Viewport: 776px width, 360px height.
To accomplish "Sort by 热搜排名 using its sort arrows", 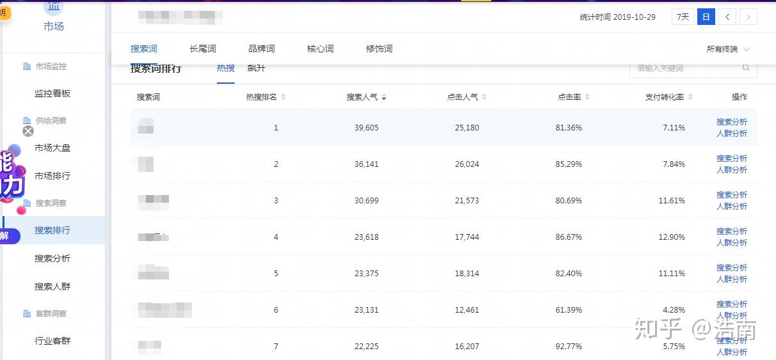I will 283,97.
